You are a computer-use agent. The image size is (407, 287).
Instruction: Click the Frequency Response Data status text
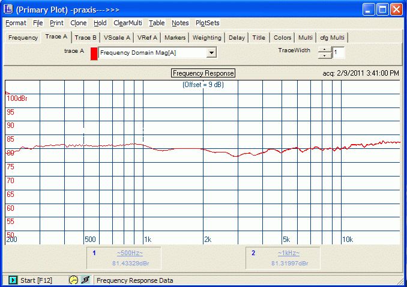[134, 280]
